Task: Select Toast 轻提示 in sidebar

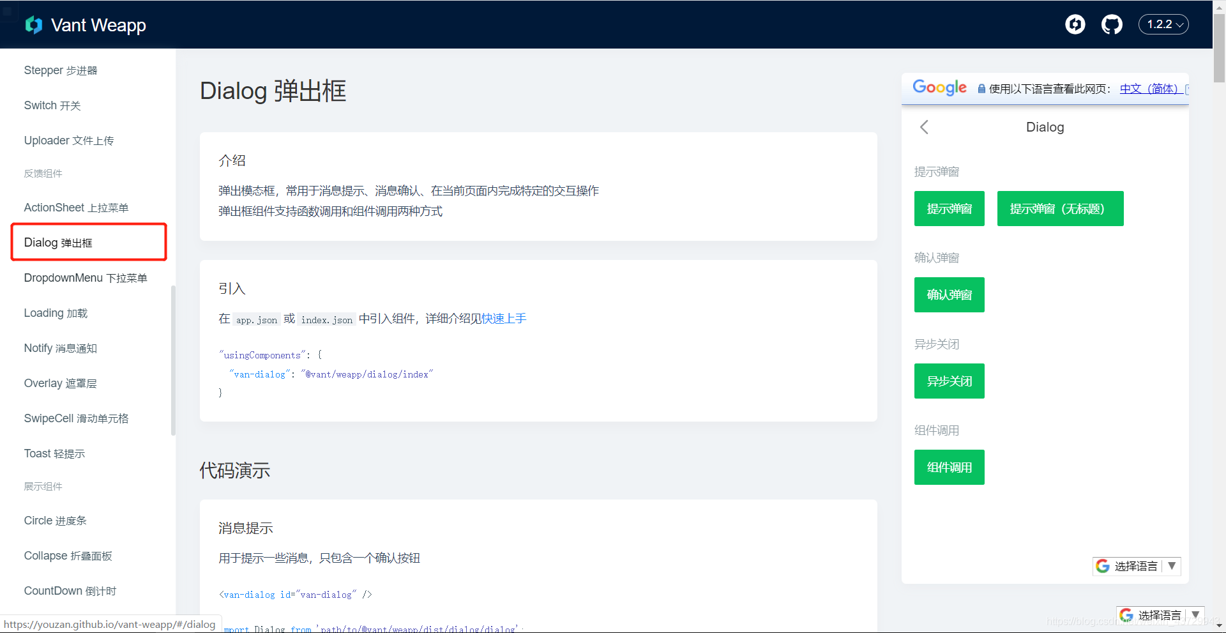Action: pyautogui.click(x=54, y=454)
